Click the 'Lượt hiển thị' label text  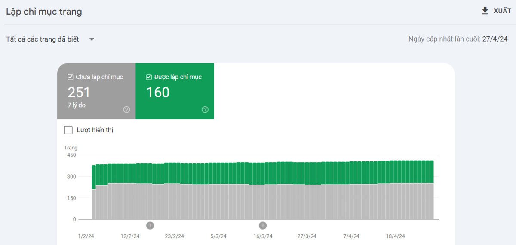[95, 130]
